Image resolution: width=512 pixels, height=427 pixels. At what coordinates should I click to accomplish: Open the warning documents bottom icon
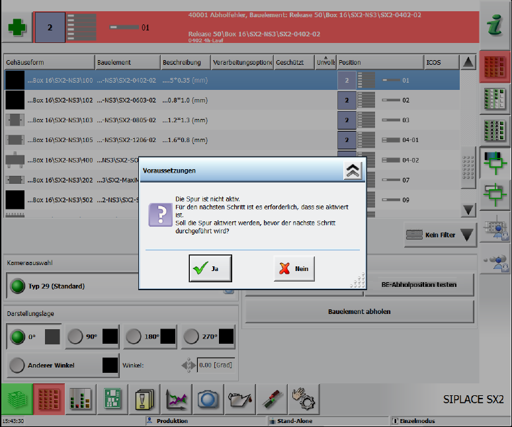point(144,399)
